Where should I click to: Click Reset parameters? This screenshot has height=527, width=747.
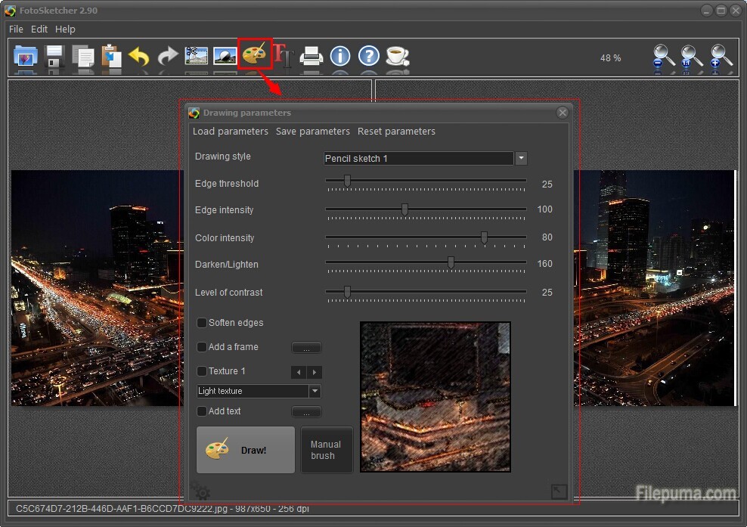pos(396,132)
